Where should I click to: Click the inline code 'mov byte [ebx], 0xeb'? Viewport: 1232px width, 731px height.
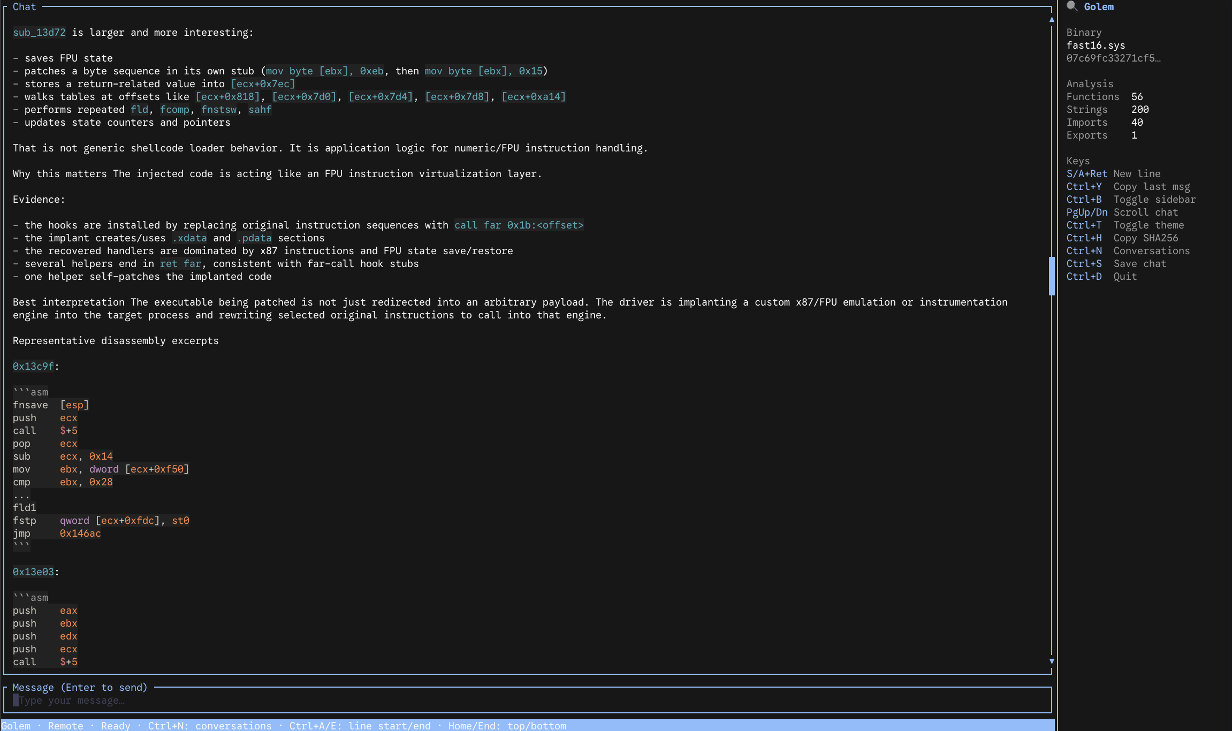324,71
